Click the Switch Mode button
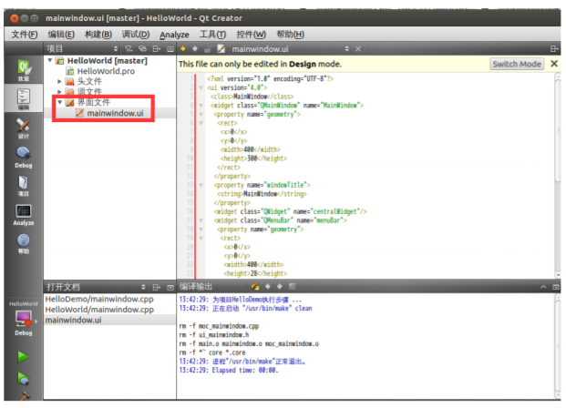The width and height of the screenshot is (566, 408). click(517, 64)
